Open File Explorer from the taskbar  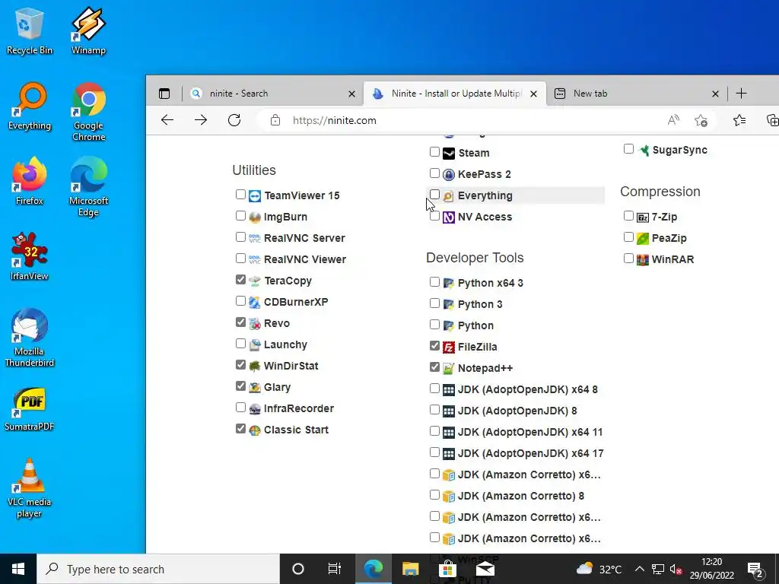pyautogui.click(x=410, y=569)
